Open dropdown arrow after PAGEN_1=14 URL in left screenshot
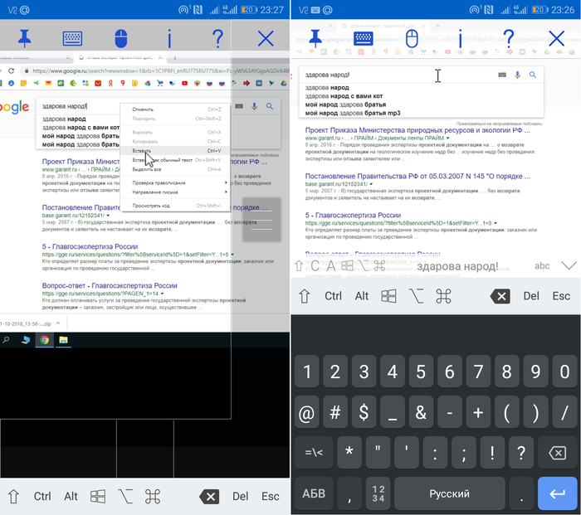 click(163, 294)
